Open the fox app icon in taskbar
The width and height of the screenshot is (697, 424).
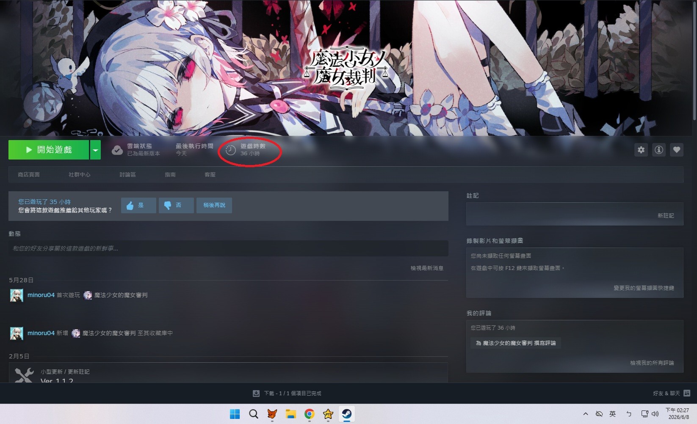click(x=272, y=414)
